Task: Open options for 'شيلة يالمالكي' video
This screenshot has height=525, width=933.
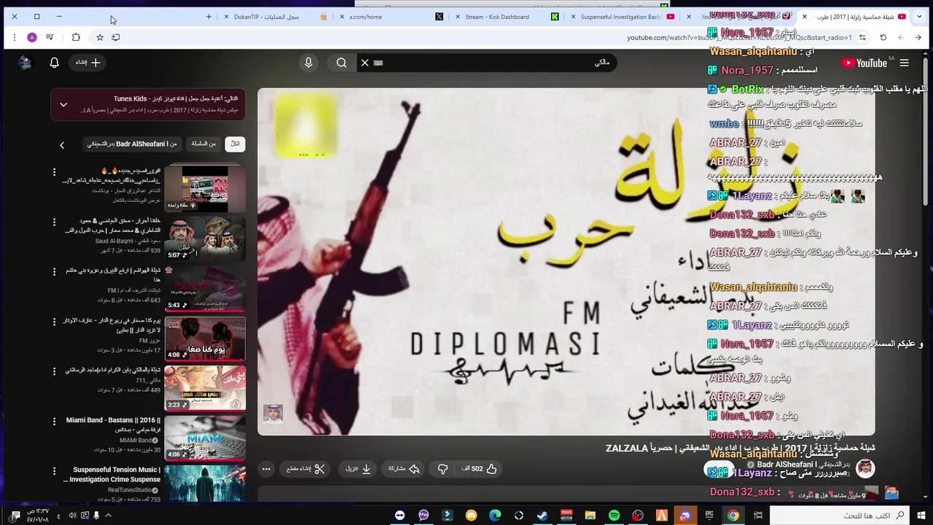Action: click(x=54, y=371)
